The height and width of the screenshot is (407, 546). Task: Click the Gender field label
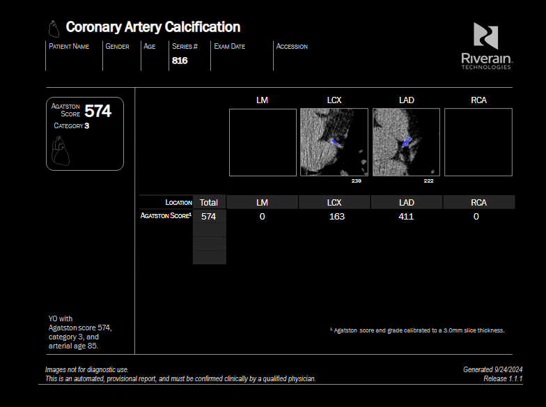117,46
